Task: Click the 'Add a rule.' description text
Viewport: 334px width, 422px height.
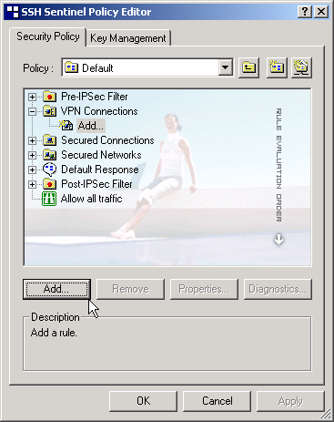Action: (x=54, y=333)
